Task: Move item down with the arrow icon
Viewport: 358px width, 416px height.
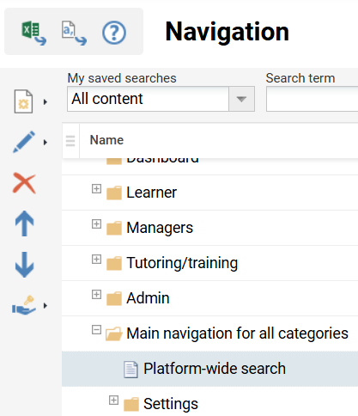Action: [24, 265]
